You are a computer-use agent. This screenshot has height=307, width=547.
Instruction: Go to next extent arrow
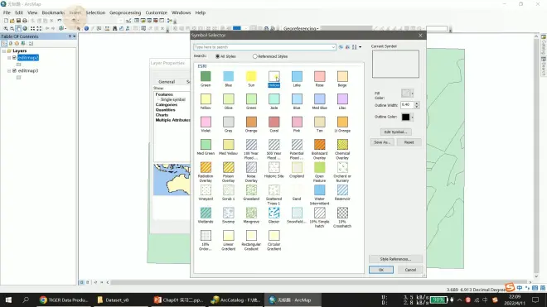(x=53, y=29)
